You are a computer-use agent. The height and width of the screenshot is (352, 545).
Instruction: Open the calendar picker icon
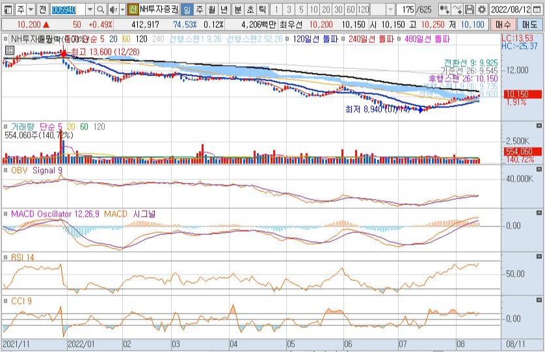(x=538, y=9)
